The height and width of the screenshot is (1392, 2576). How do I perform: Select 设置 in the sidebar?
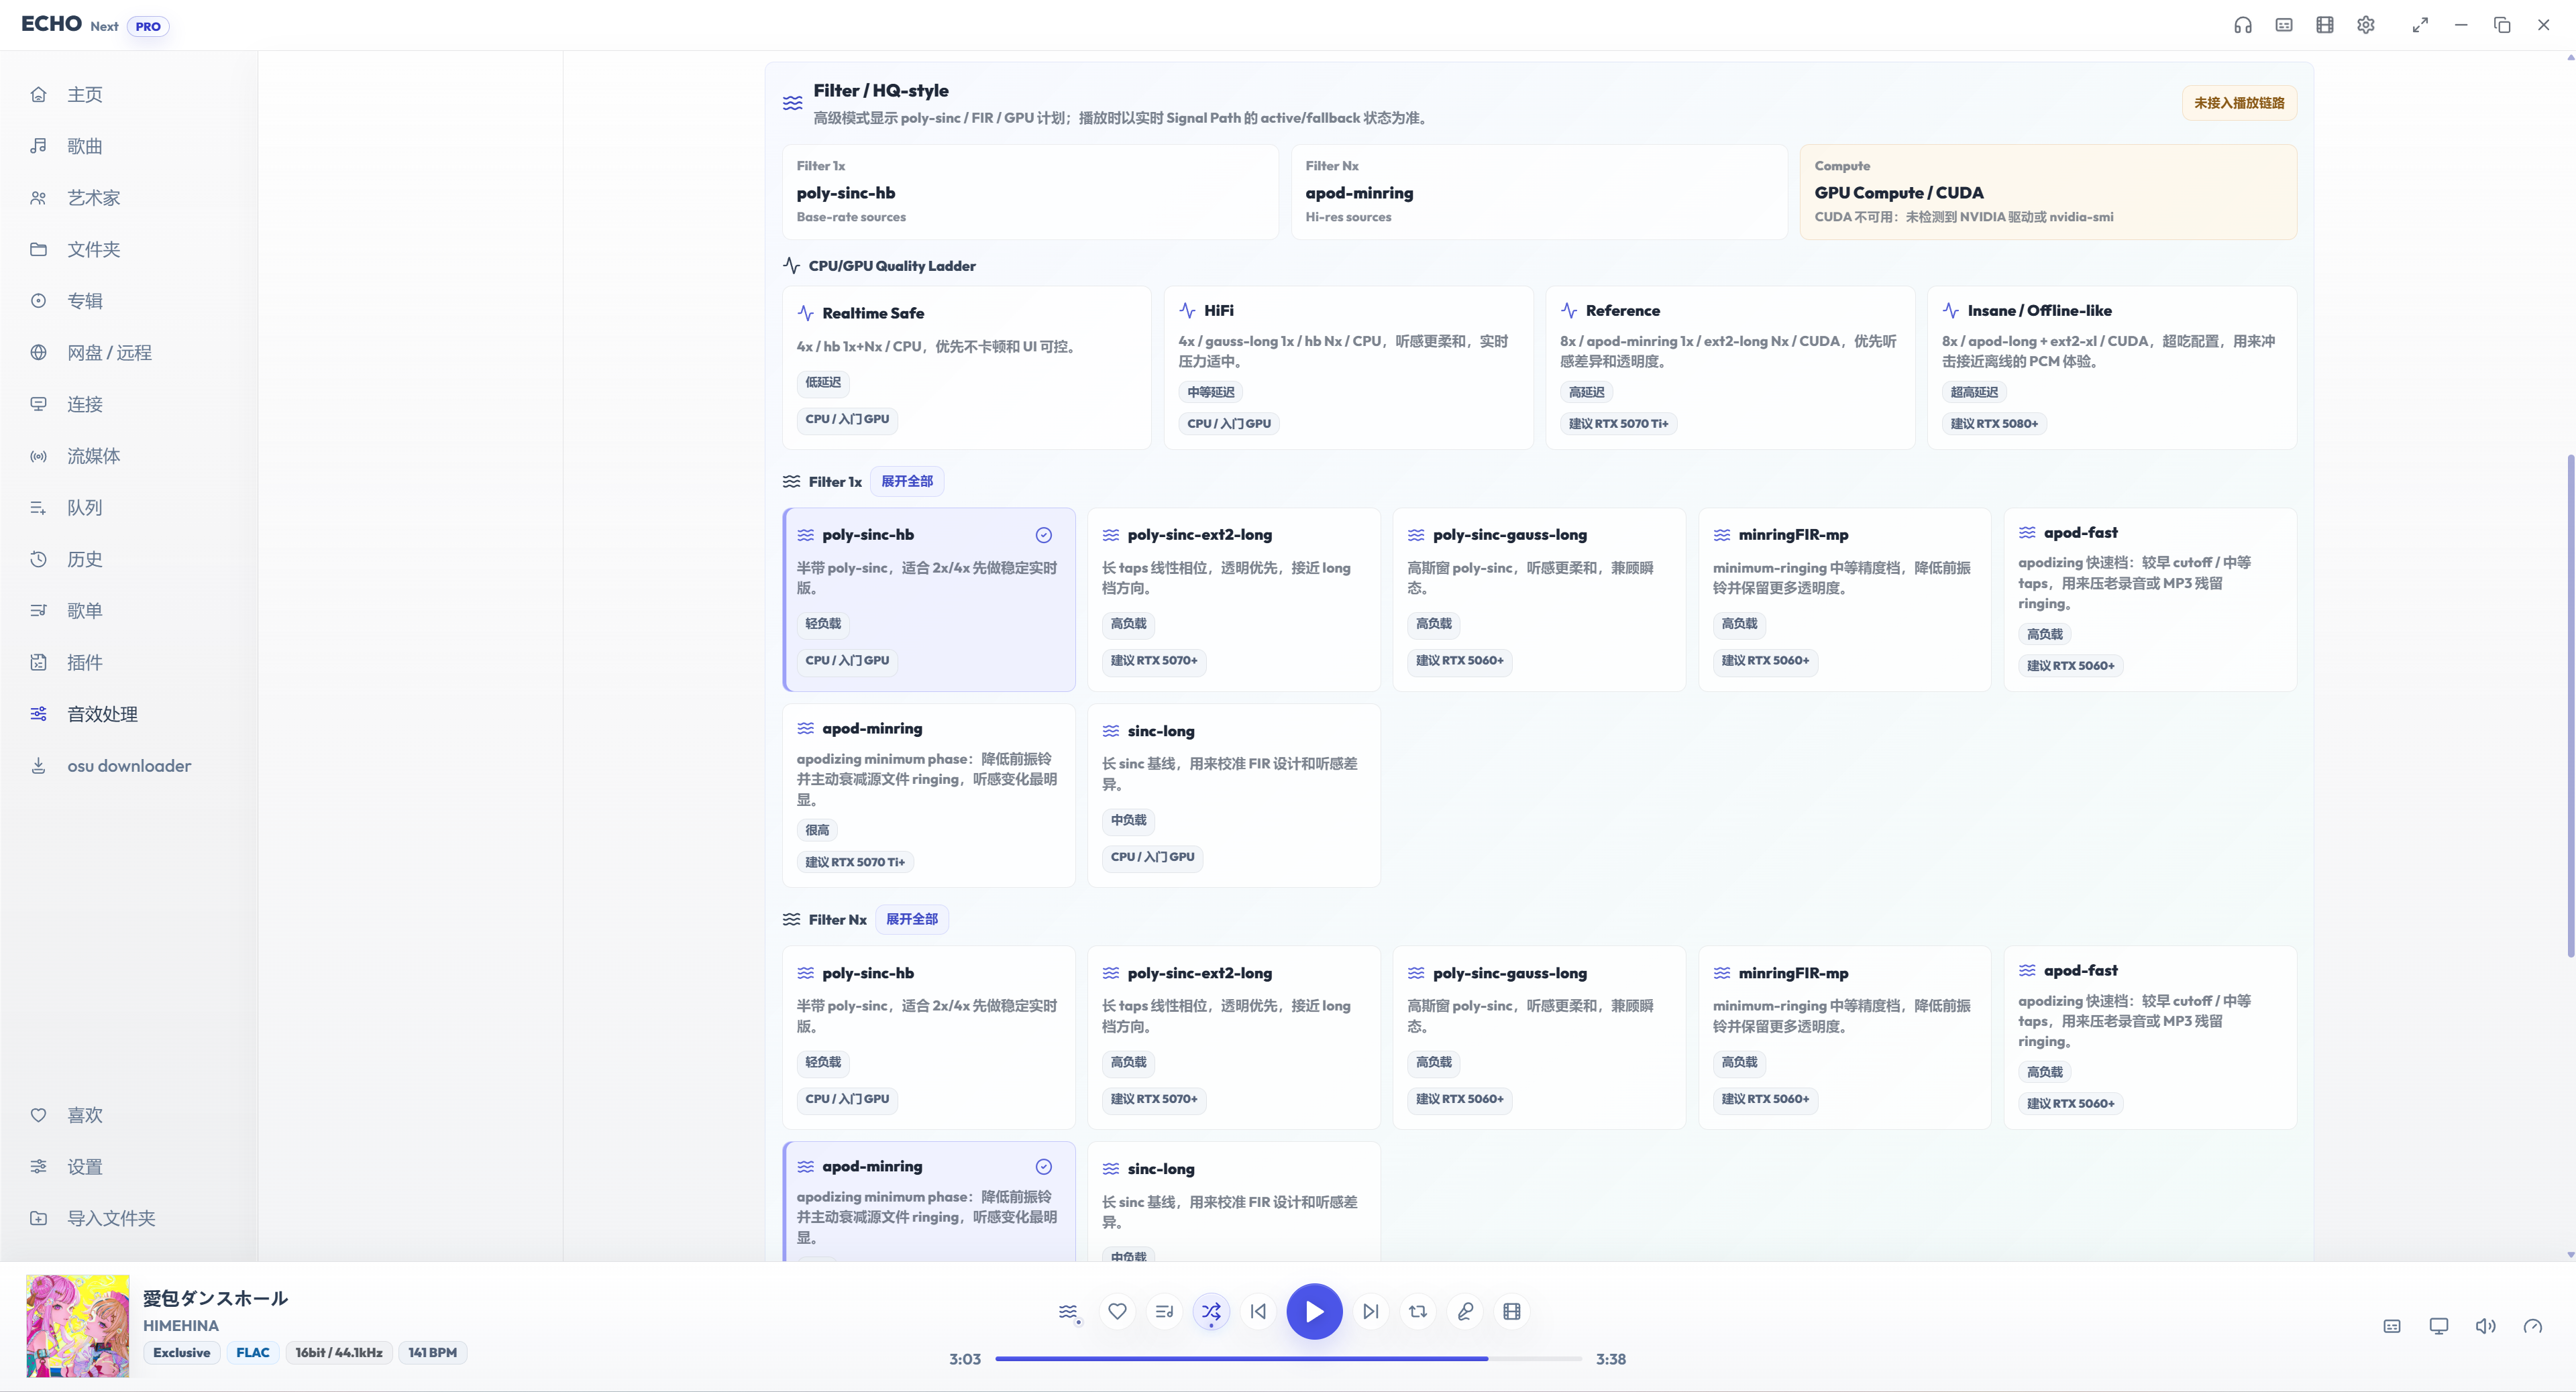129,1166
